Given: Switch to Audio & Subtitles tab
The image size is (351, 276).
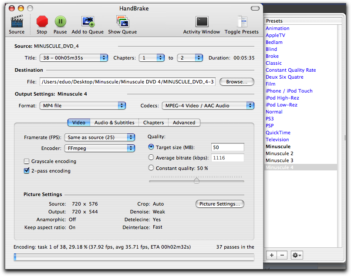Looking at the screenshot, I should tap(115, 123).
